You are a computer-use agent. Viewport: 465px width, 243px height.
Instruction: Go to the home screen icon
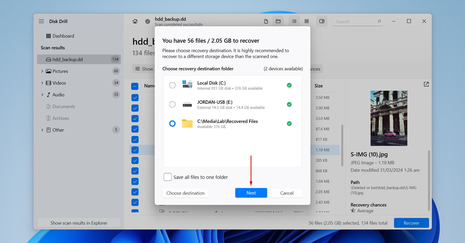135,21
